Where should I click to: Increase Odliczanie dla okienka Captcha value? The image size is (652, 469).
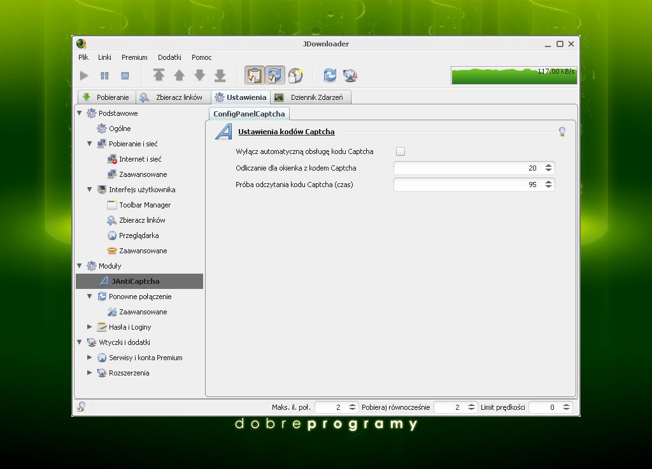pyautogui.click(x=548, y=165)
